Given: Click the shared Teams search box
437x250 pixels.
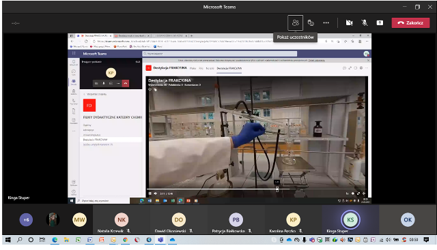Looking at the screenshot, I should pyautogui.click(x=220, y=54).
